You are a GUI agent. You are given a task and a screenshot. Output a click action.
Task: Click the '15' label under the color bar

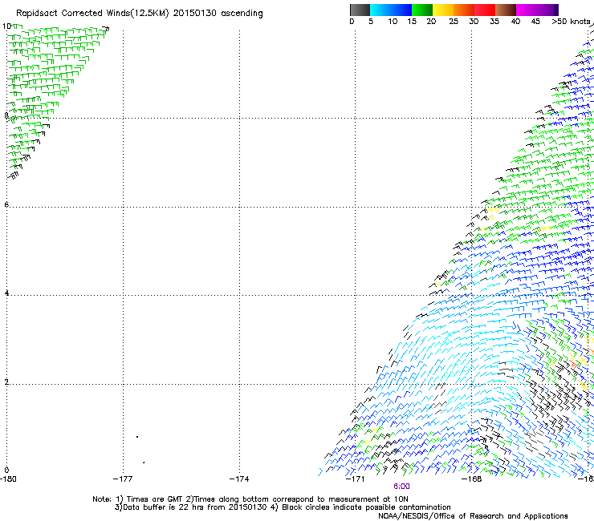412,22
